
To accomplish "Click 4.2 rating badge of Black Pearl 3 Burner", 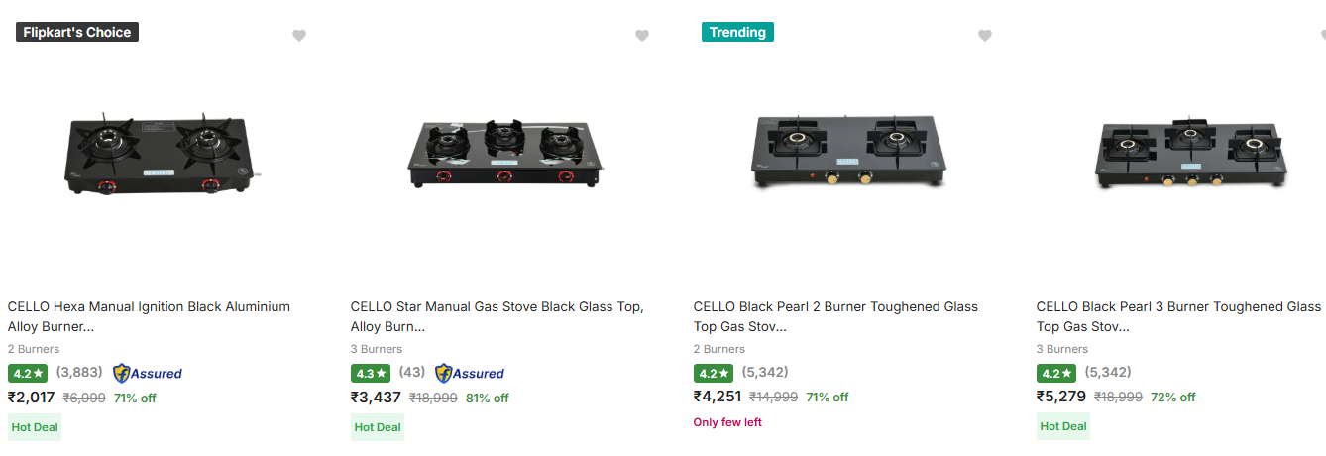I will pyautogui.click(x=1055, y=374).
